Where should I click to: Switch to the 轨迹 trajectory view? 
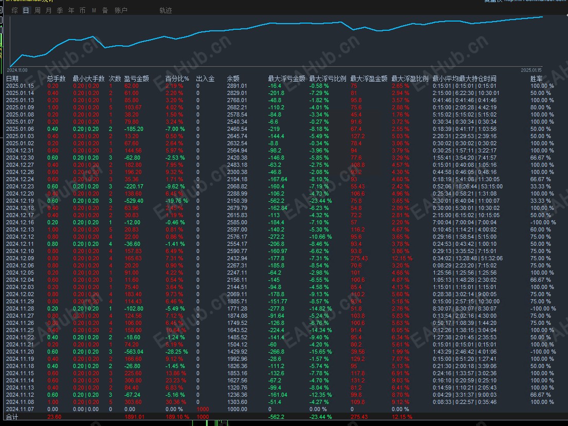[166, 10]
